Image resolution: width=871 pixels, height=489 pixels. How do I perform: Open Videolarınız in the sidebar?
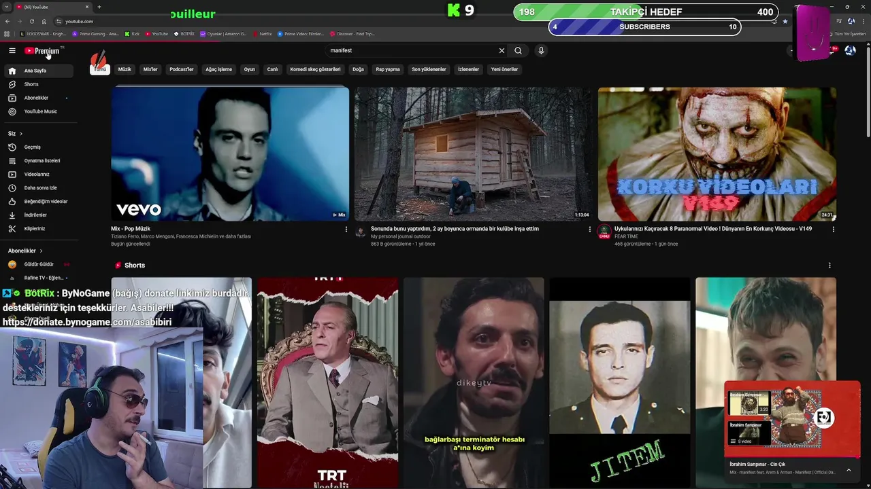click(39, 175)
